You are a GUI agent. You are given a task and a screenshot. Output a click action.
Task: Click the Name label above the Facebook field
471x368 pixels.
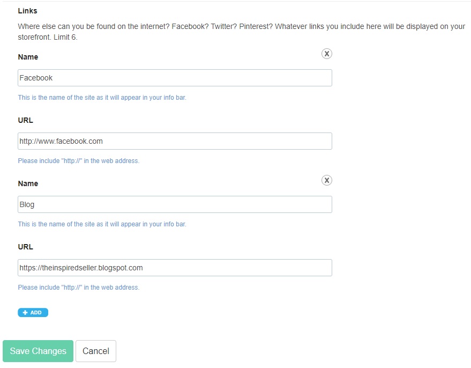(x=28, y=57)
